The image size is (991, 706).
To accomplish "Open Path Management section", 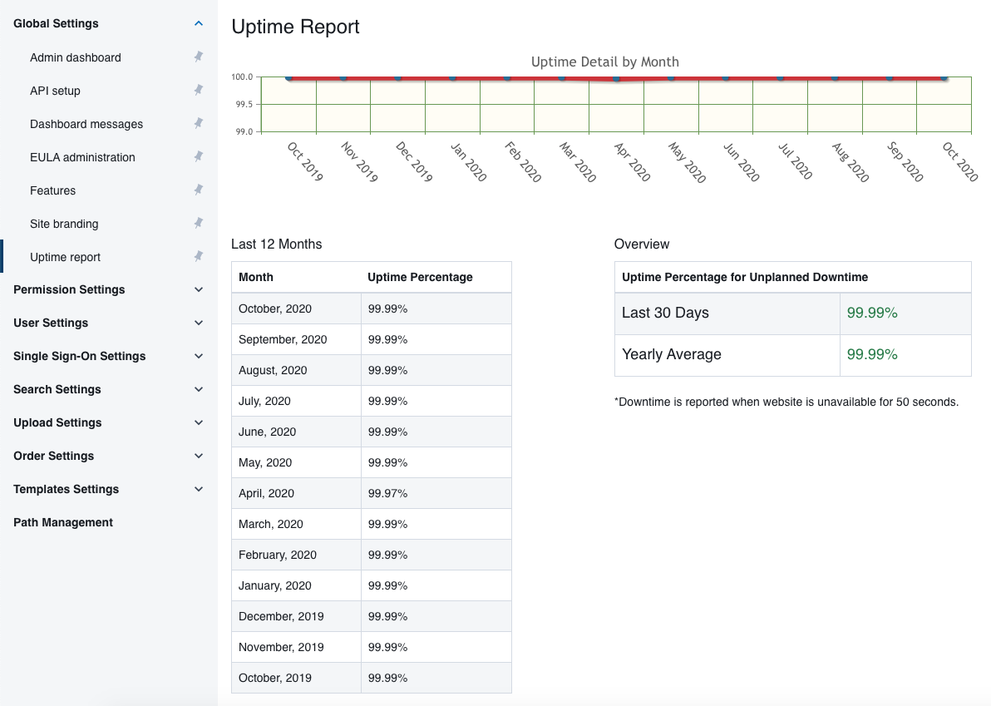I will pyautogui.click(x=63, y=523).
